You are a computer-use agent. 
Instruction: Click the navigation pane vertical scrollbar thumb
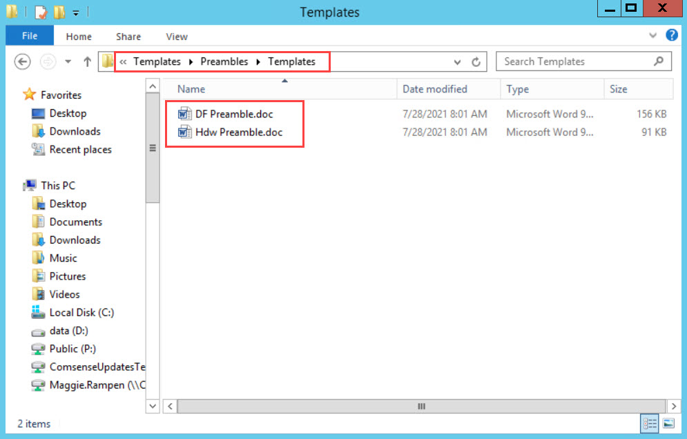(153, 148)
